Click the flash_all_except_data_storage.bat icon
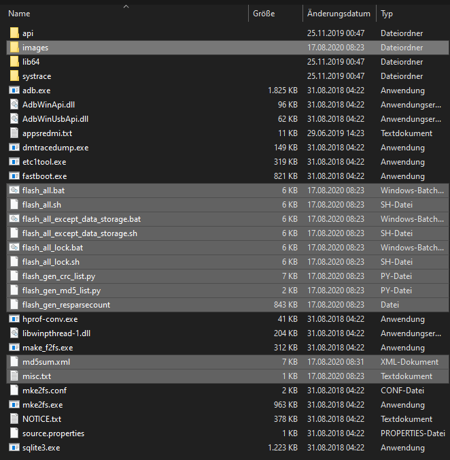 14,219
